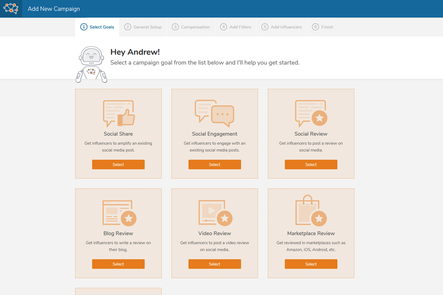Select the Social Share campaign goal
This screenshot has width=443, height=295.
click(x=118, y=164)
